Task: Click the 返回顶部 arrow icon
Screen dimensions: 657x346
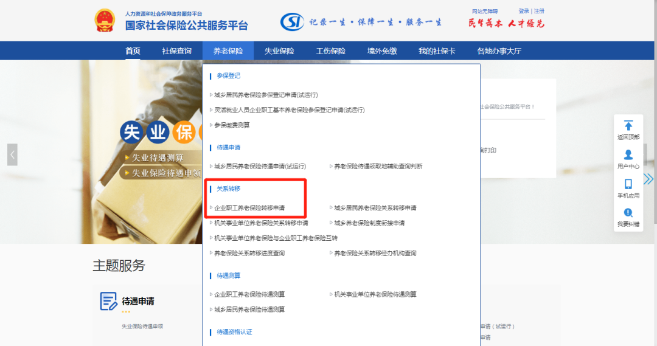Action: pos(628,126)
